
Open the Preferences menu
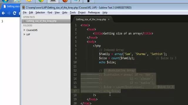(94, 13)
